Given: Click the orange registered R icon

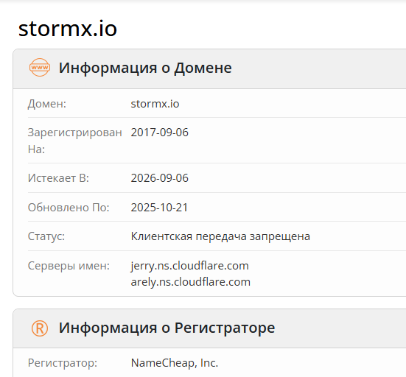Looking at the screenshot, I should pos(40,328).
